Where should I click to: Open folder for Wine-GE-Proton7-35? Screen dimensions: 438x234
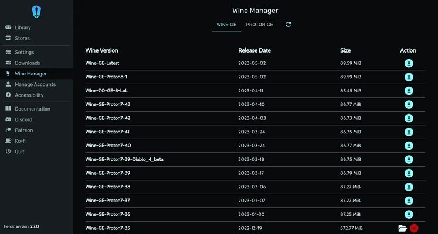(402, 228)
